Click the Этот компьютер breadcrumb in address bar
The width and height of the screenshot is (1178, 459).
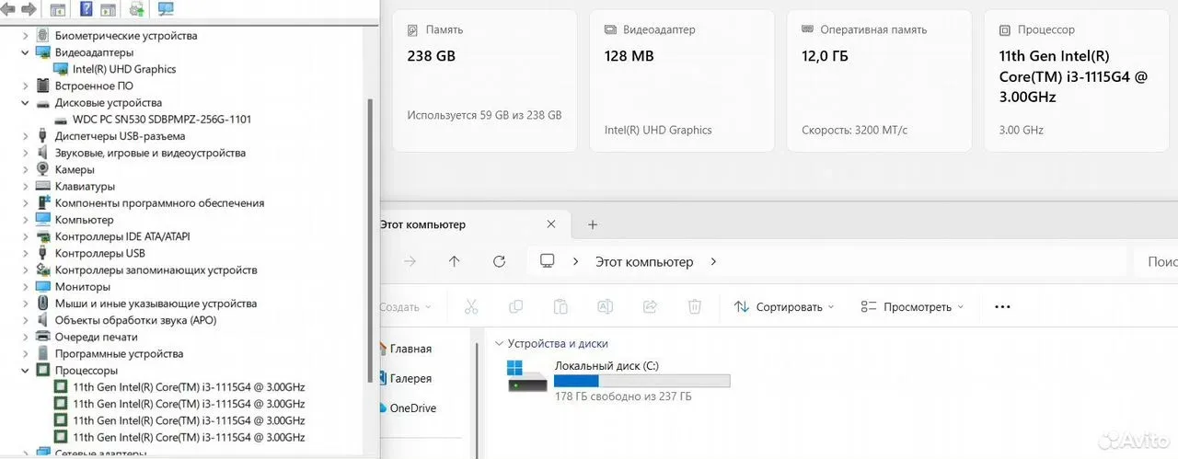click(x=644, y=261)
